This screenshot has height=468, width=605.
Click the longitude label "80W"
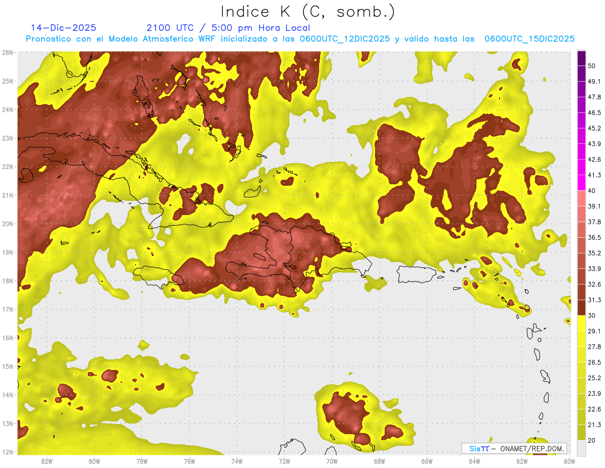click(x=94, y=461)
